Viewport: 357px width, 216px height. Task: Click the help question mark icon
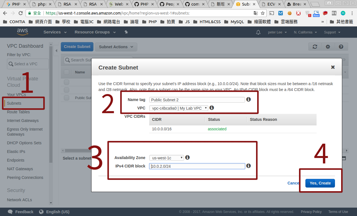341,47
